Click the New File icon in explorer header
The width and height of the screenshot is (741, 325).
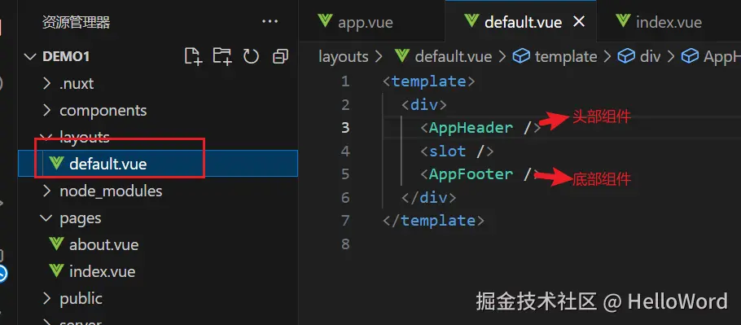coord(193,57)
